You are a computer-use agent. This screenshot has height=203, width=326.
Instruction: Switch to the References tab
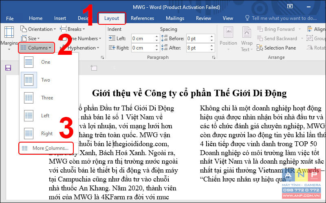[x=142, y=18]
